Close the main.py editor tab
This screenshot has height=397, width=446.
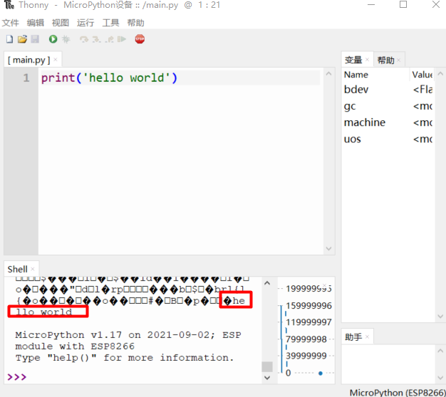[56, 60]
